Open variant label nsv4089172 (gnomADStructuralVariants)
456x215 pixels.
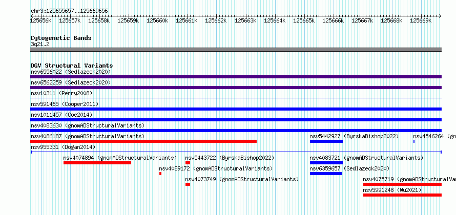tap(216, 168)
